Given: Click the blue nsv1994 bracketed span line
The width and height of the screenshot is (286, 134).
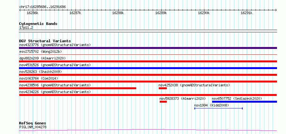Looking at the screenshot, I should pos(219,108).
